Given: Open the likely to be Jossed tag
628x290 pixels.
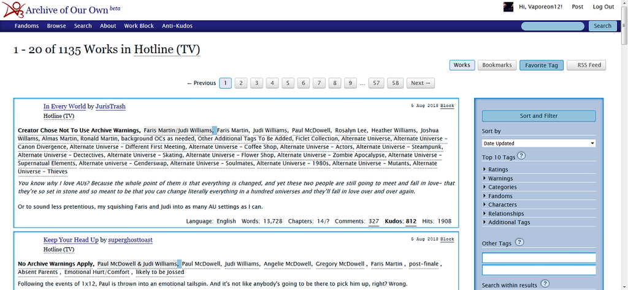Looking at the screenshot, I should pyautogui.click(x=160, y=272).
